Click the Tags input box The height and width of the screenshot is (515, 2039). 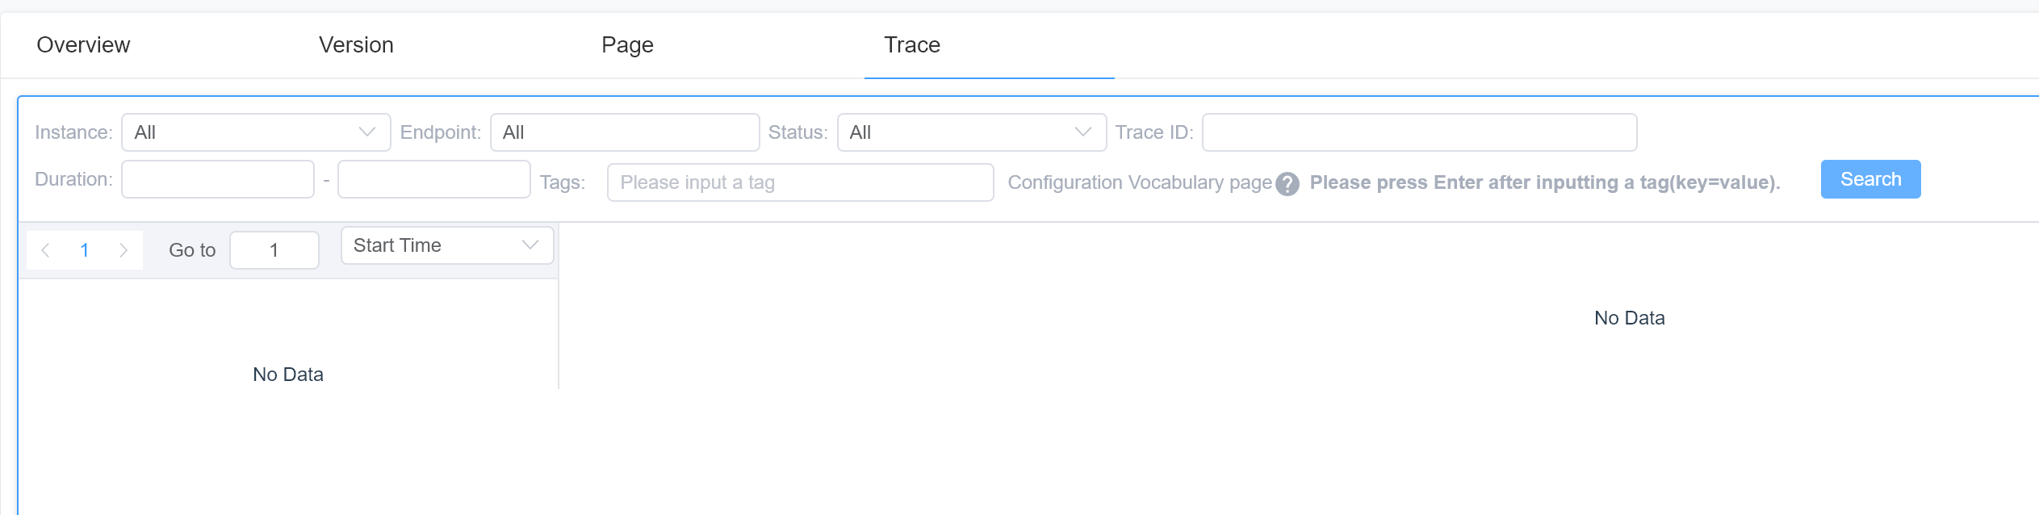(x=799, y=182)
